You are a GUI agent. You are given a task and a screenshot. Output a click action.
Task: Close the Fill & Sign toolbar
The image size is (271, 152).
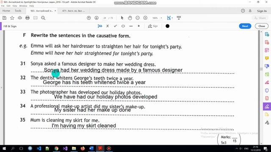262,26
